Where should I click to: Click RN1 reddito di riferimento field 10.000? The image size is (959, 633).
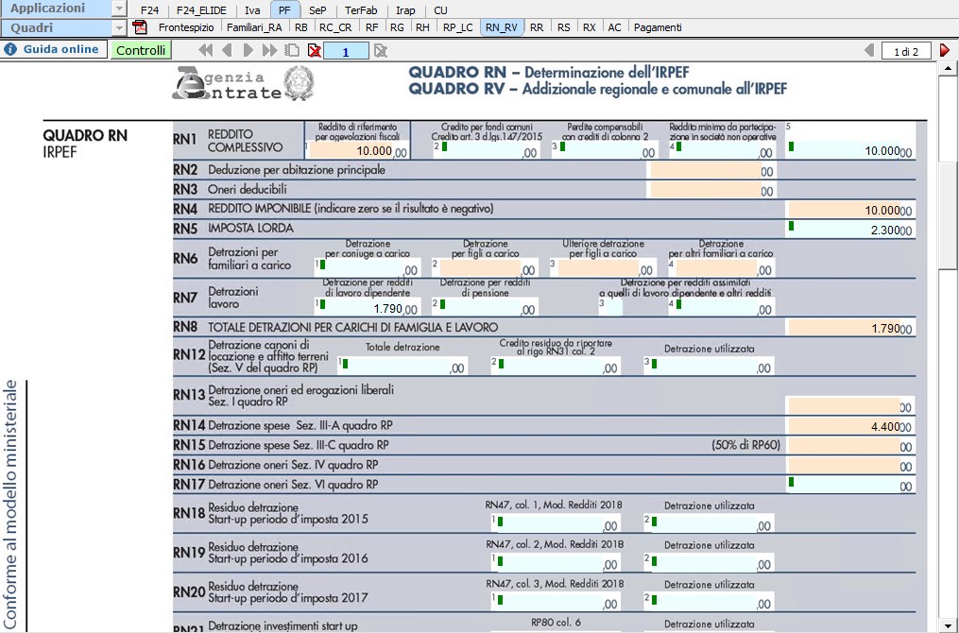[351, 150]
